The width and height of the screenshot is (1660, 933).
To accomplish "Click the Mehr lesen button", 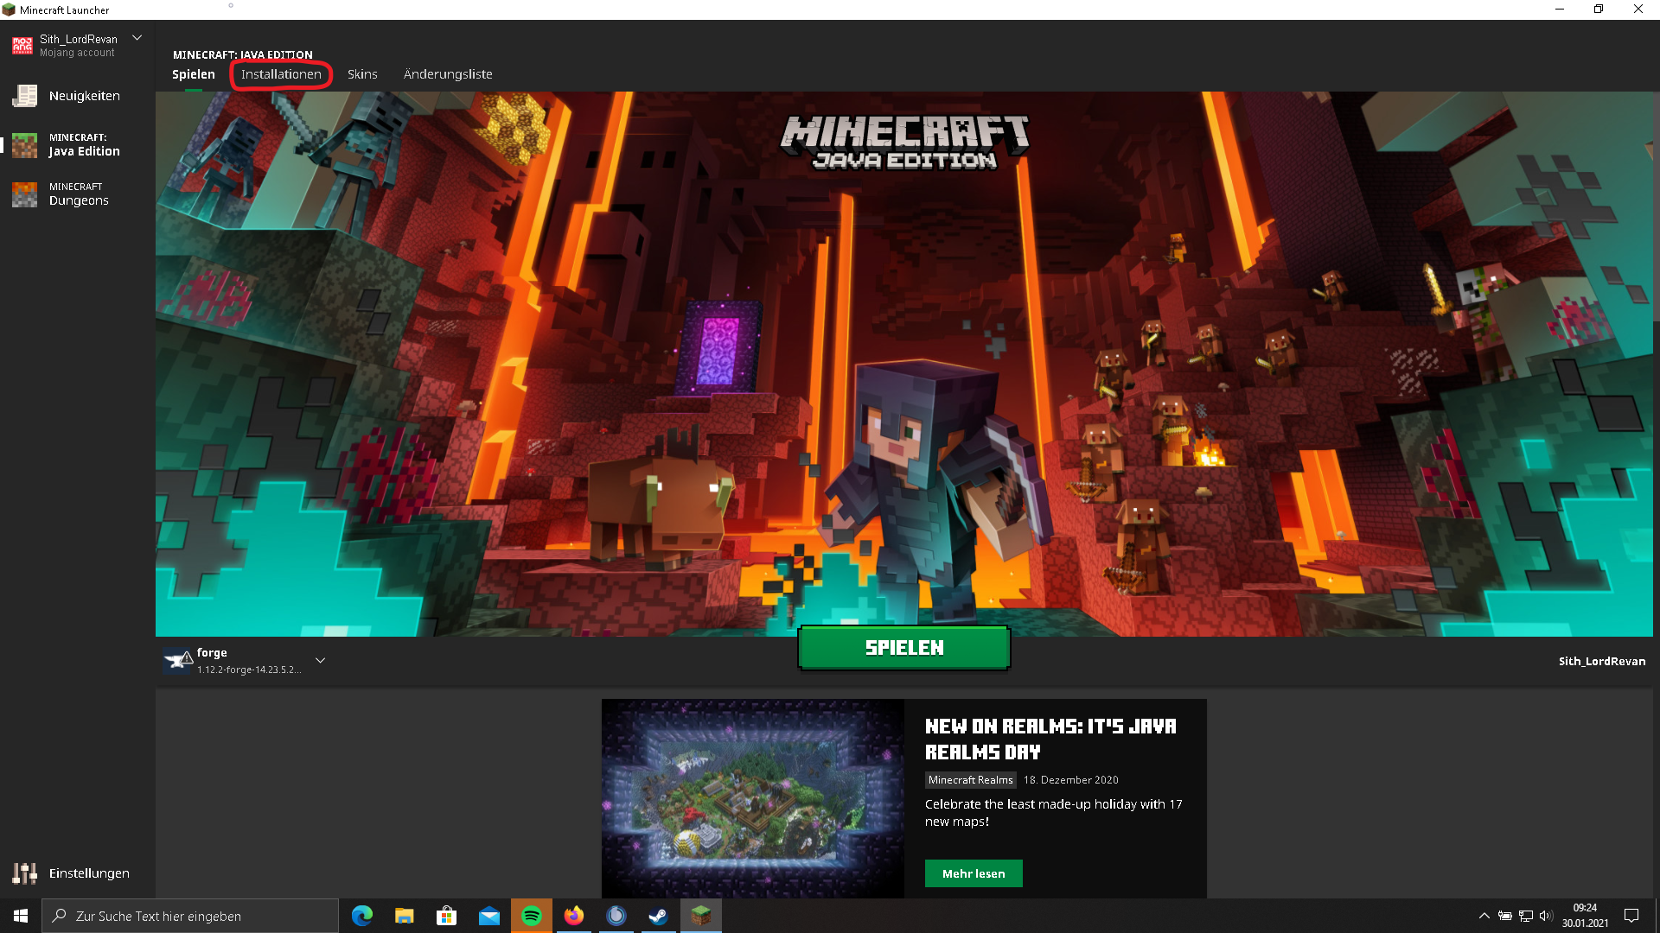I will pyautogui.click(x=974, y=873).
